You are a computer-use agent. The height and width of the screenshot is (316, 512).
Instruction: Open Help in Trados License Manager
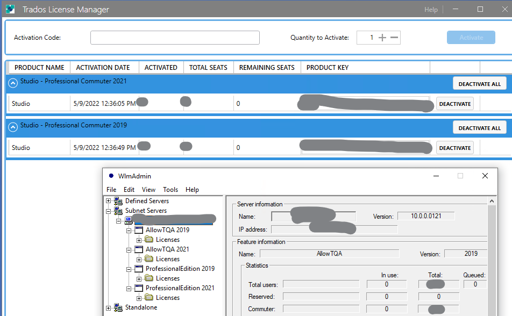pos(431,10)
